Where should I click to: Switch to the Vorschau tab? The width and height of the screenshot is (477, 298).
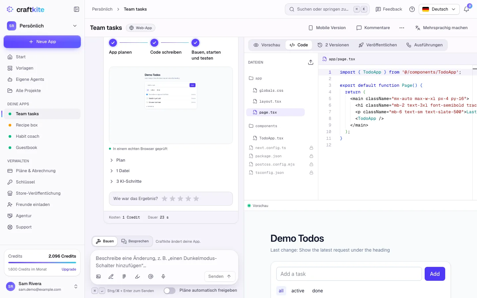pos(267,45)
